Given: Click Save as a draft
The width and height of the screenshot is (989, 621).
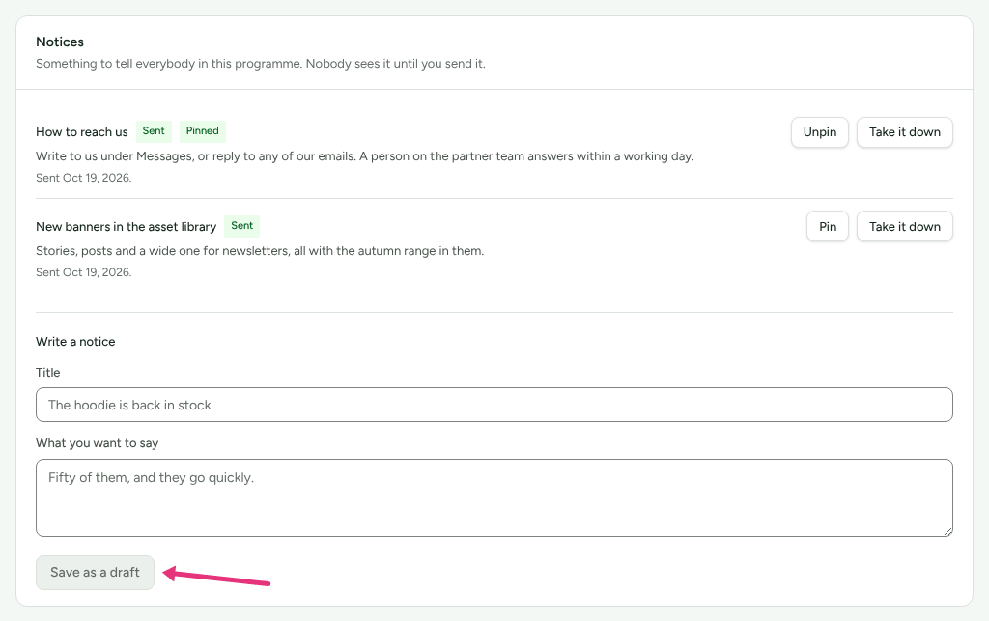Looking at the screenshot, I should click(96, 573).
